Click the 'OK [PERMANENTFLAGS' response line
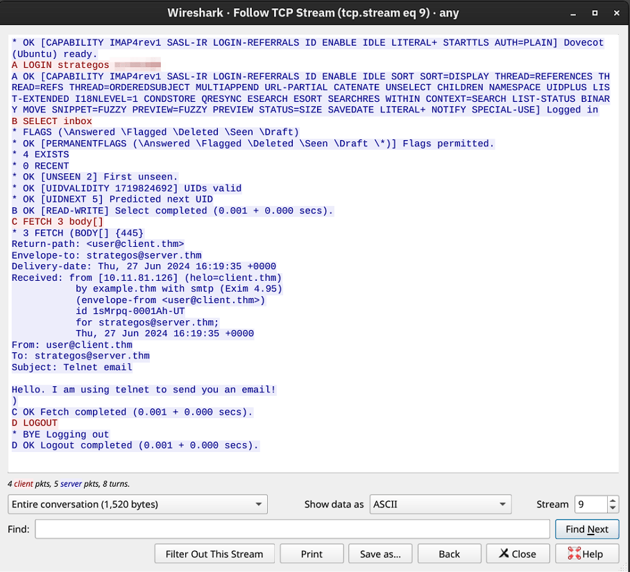The height and width of the screenshot is (572, 630). click(253, 144)
